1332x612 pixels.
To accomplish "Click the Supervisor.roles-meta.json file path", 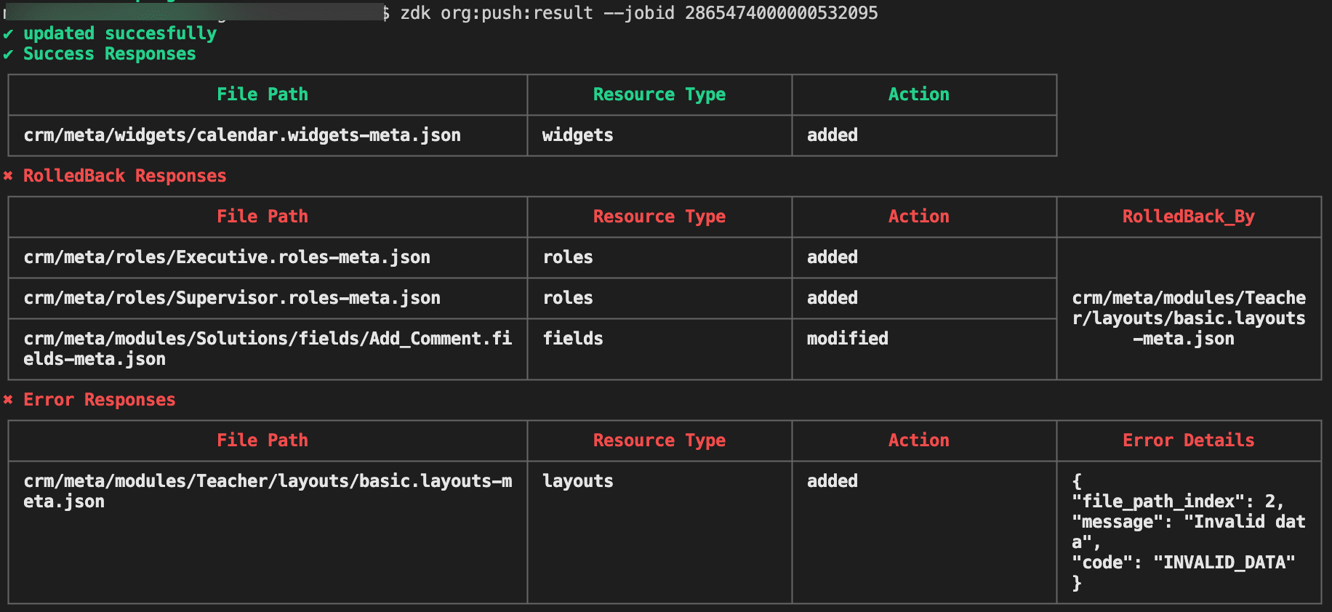I will pos(232,298).
